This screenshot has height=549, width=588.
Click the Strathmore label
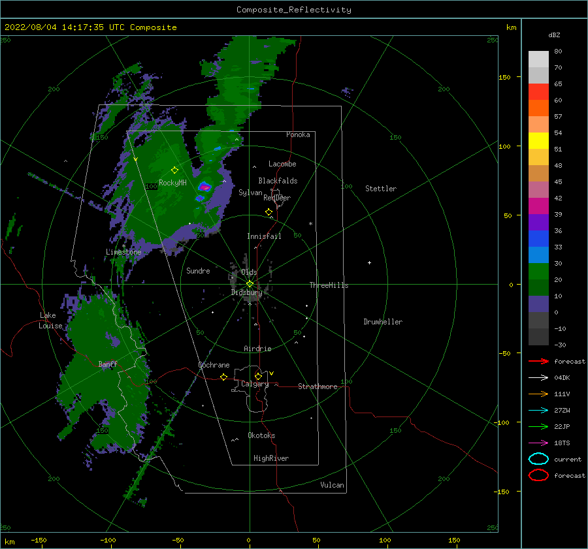click(x=318, y=386)
